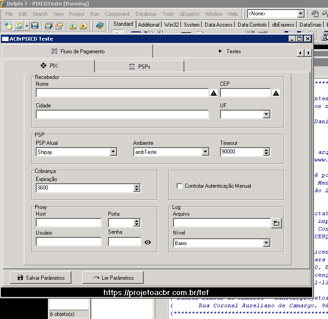The width and height of the screenshot is (328, 319).
Task: Click Add file to project icon
Action: pos(73,26)
